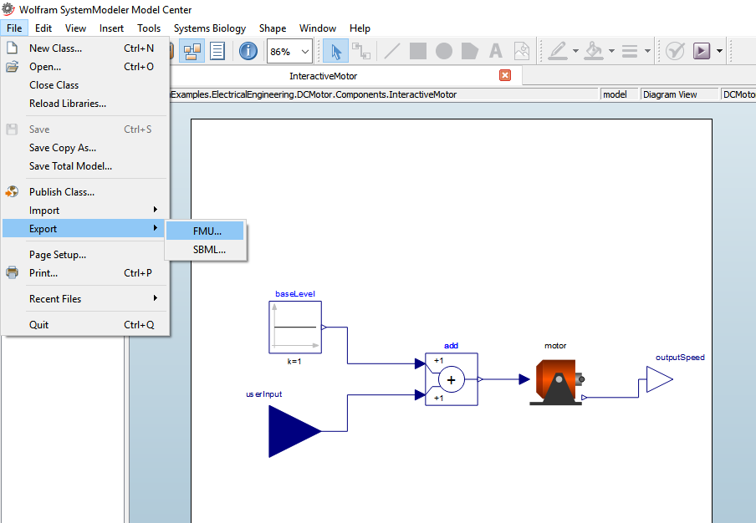The width and height of the screenshot is (756, 523).
Task: Choose the Polygon shape tool
Action: click(470, 51)
